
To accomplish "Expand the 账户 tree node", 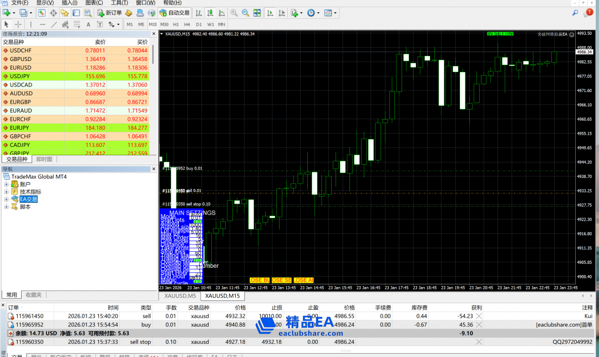I will [6, 184].
